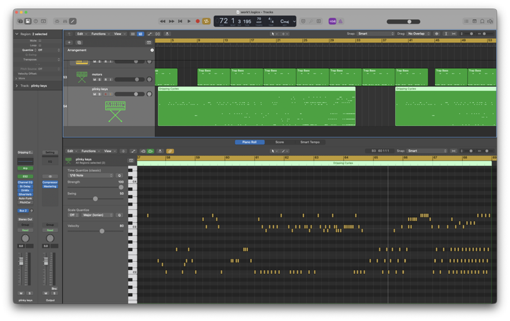
Task: Click the Play button in transport
Action: tap(189, 21)
